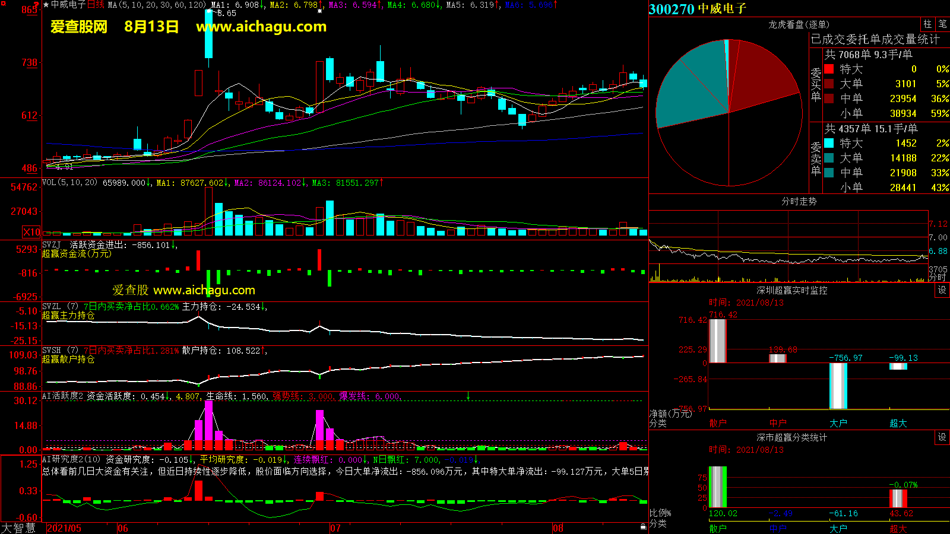This screenshot has width=950, height=534.
Task: Toggle 柱 bar view in 龙虎看盘
Action: click(x=927, y=24)
